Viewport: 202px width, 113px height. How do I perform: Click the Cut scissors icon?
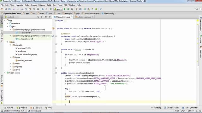point(22,9)
